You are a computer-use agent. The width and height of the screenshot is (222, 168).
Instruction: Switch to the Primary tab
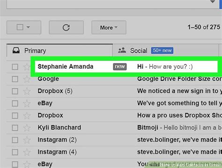59,50
